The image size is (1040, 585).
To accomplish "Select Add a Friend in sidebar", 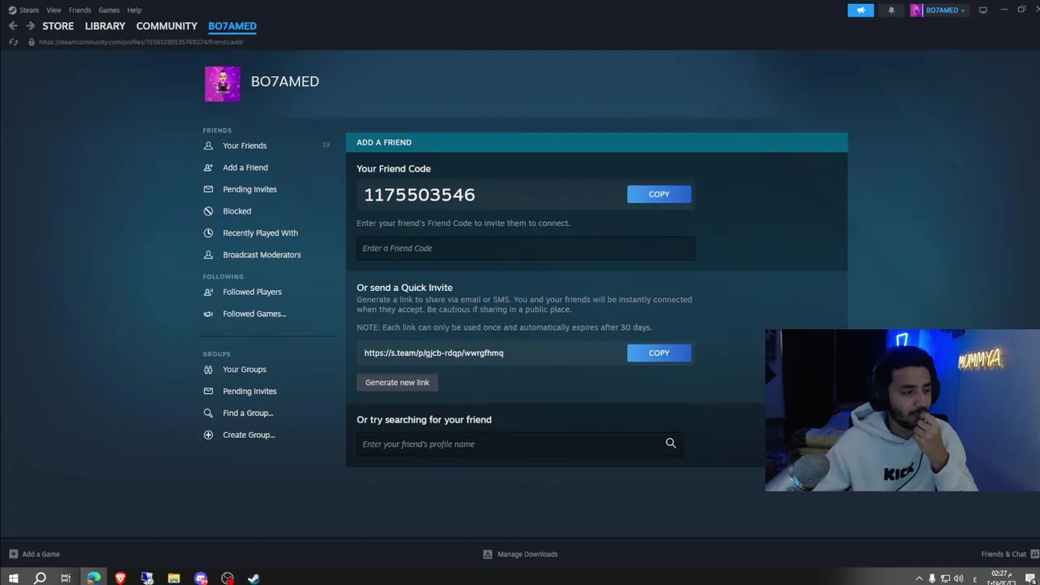I will (x=245, y=167).
